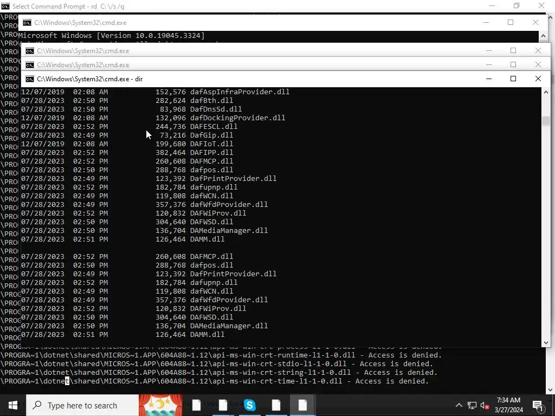The width and height of the screenshot is (555, 416).
Task: Select the DAFIPP.dll file name
Action: (212, 152)
